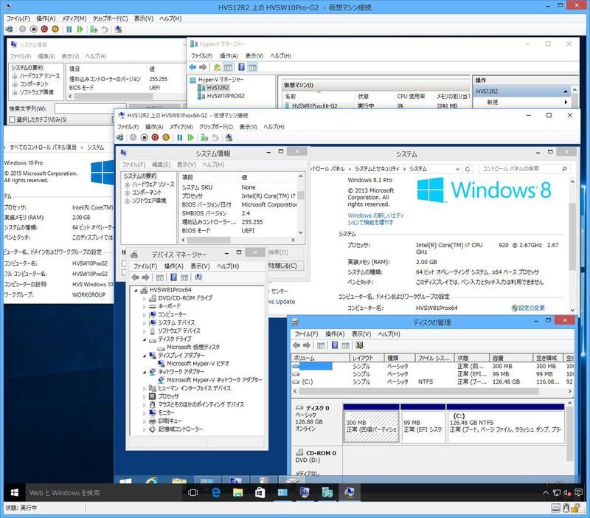590x518 pixels.
Task: Click 容量 column header in Disk Management
Action: (511, 358)
